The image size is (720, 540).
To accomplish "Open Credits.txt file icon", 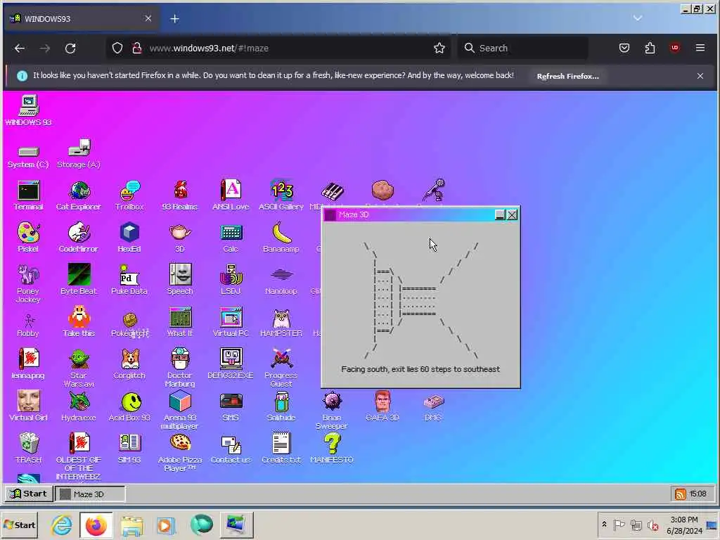I will pos(281,448).
